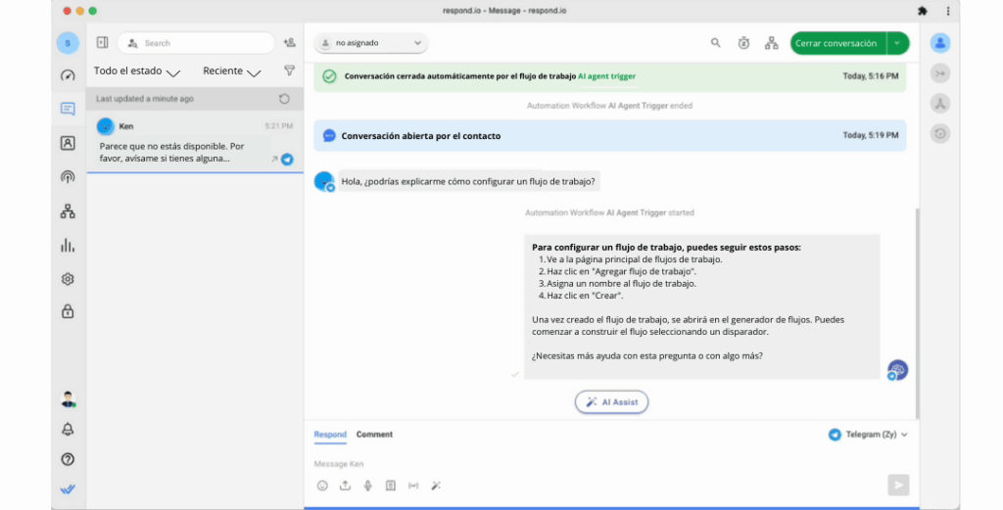Select Ken's conversation in the list
This screenshot has width=1003, height=510.
pos(195,143)
